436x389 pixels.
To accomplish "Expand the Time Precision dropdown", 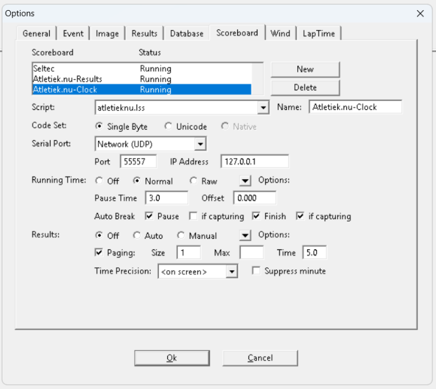I will pos(231,271).
